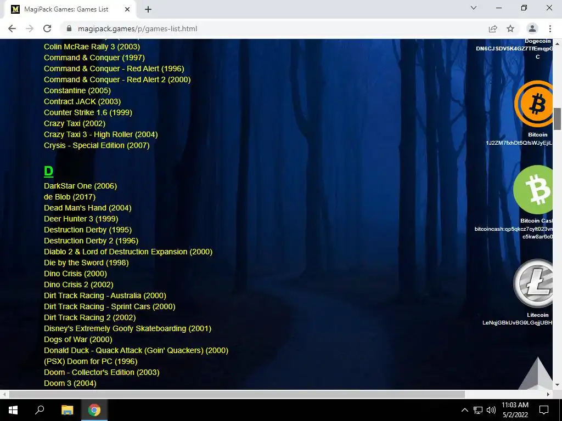Open the Windows Start menu
Image resolution: width=562 pixels, height=421 pixels.
13,410
